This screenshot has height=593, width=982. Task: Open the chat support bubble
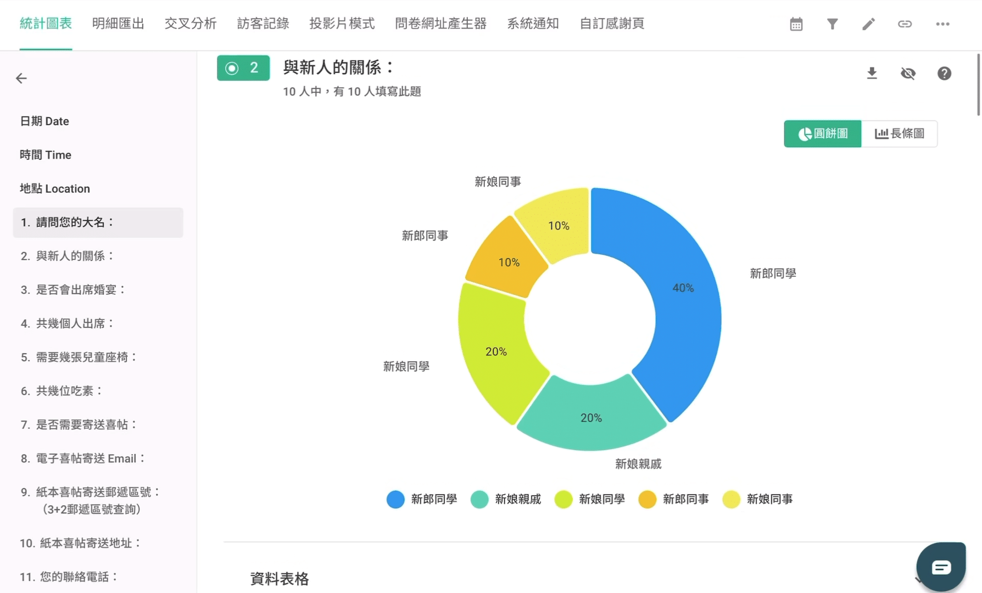pos(941,567)
